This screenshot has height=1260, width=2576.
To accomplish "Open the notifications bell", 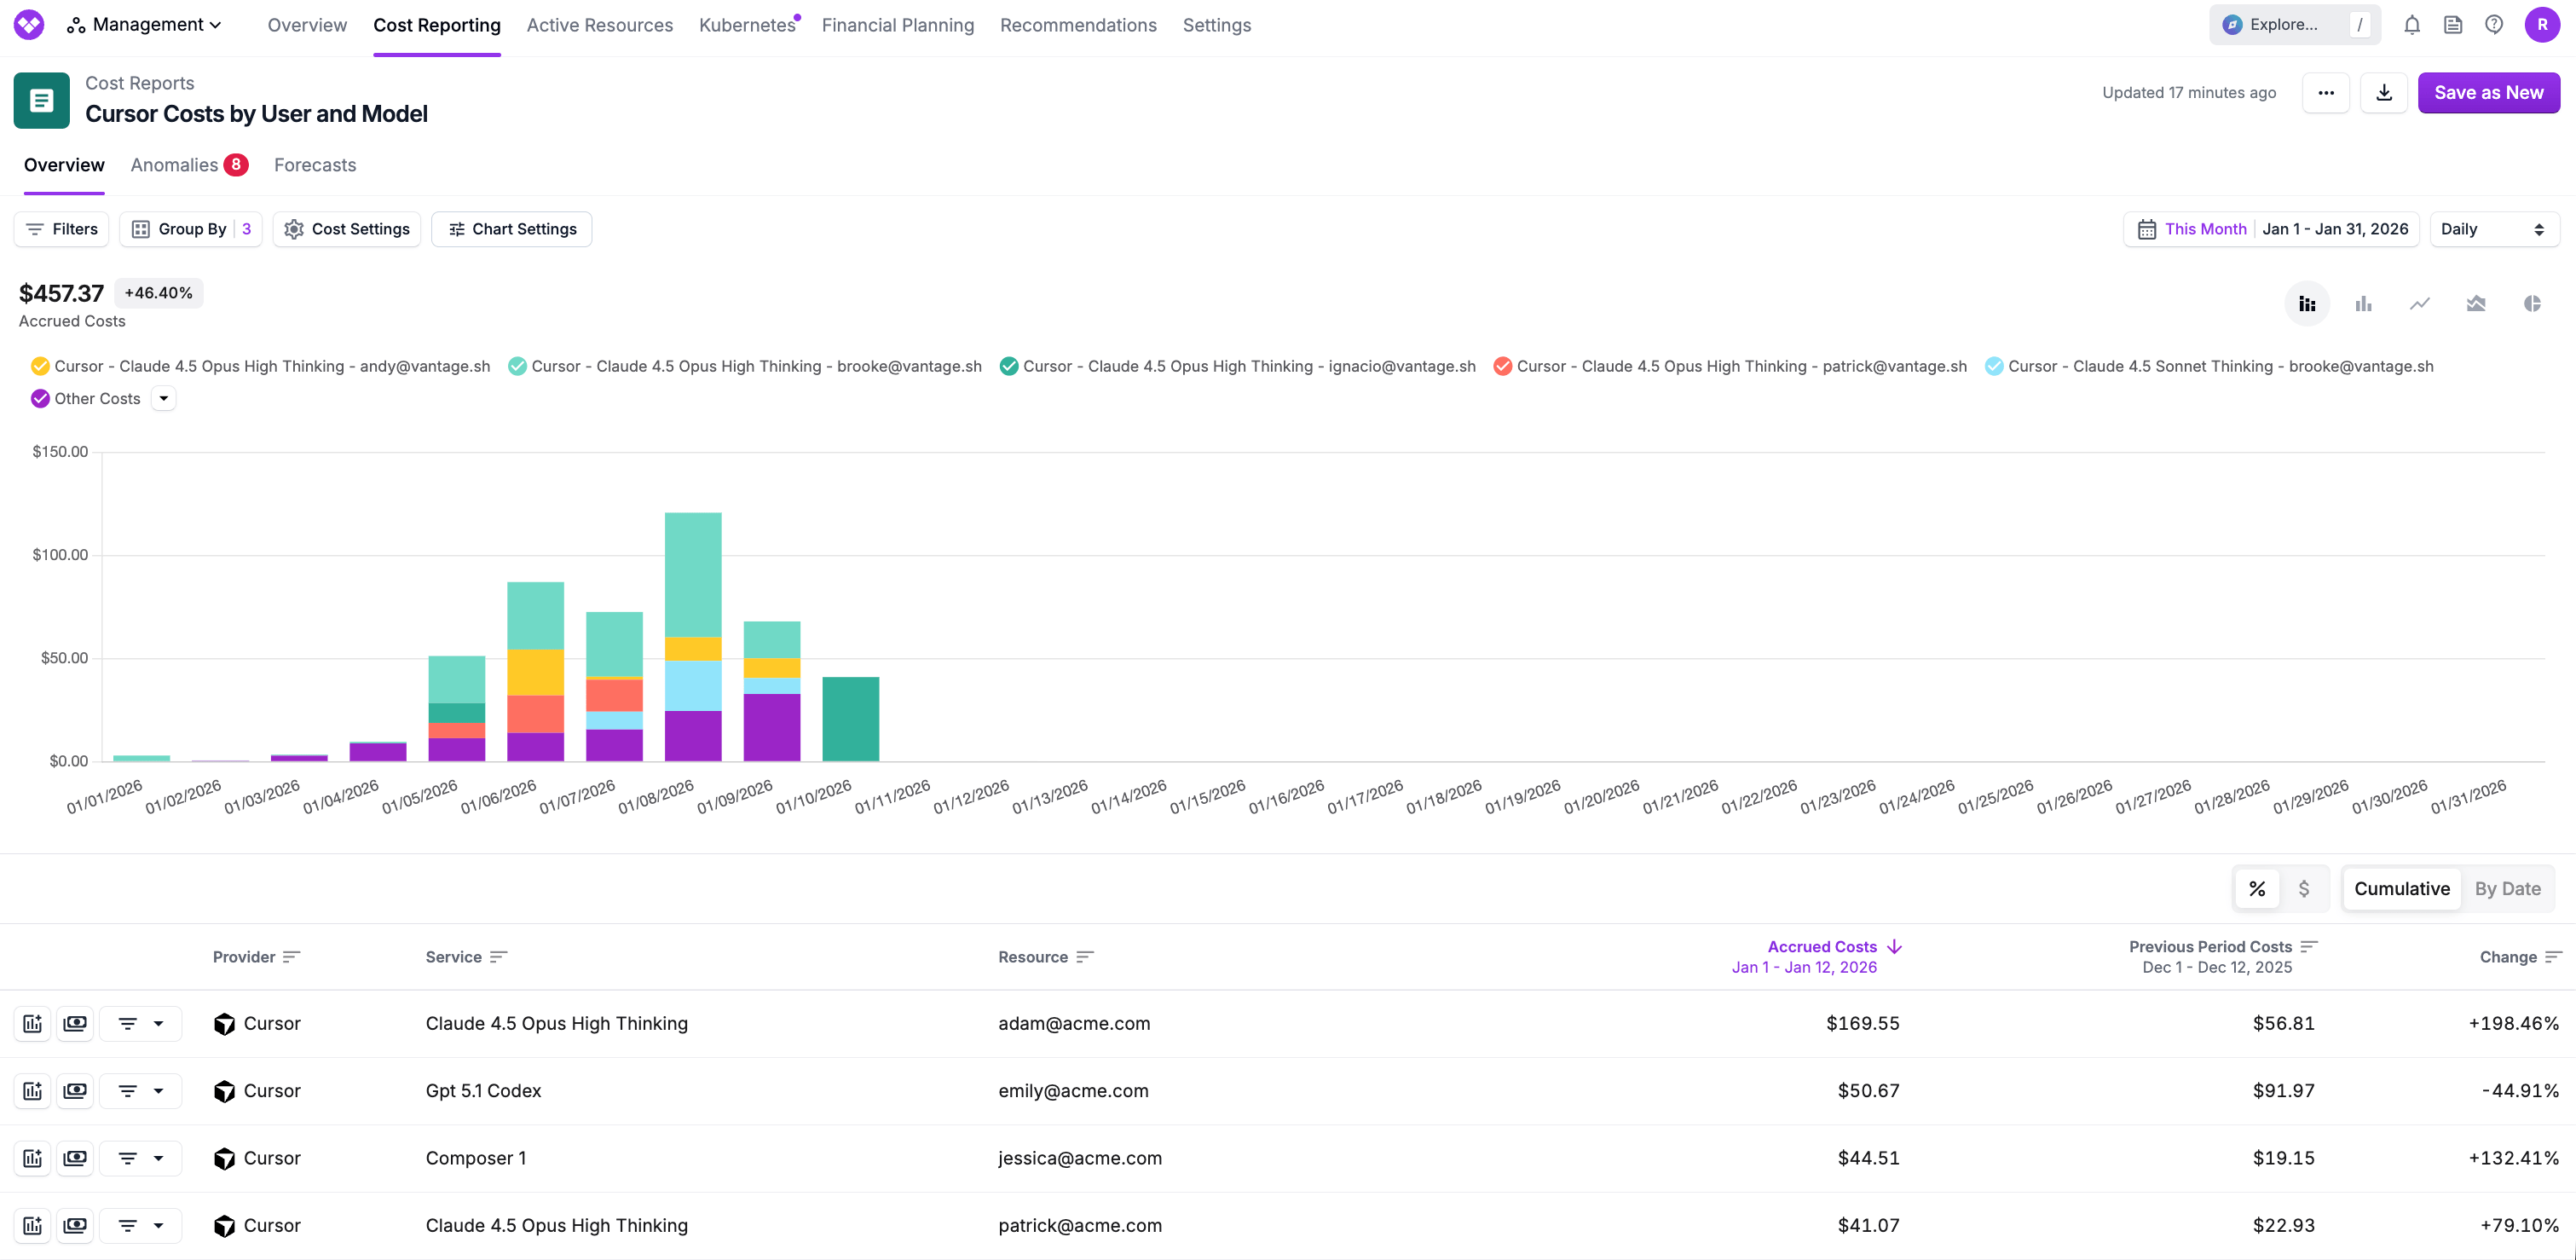I will pos(2412,24).
